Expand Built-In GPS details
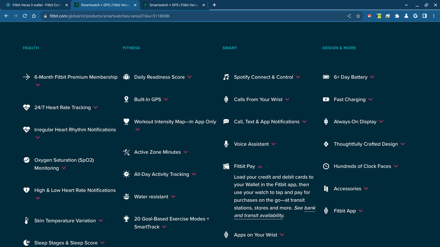Viewport: 440px width, 247px height. (166, 99)
